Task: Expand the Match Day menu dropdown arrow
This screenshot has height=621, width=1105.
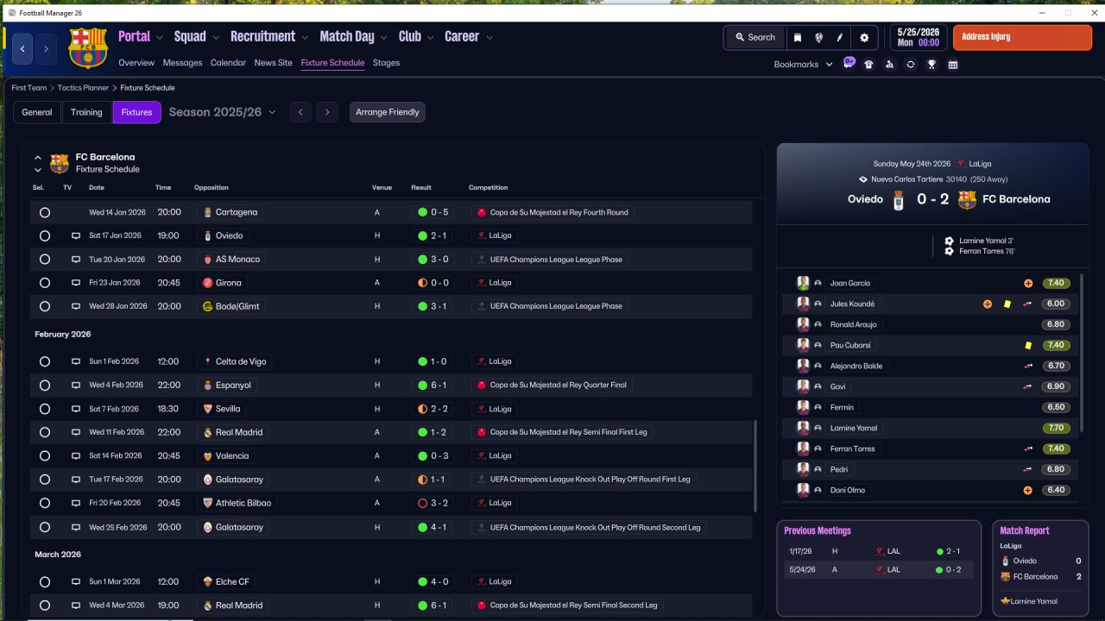Action: pos(383,37)
